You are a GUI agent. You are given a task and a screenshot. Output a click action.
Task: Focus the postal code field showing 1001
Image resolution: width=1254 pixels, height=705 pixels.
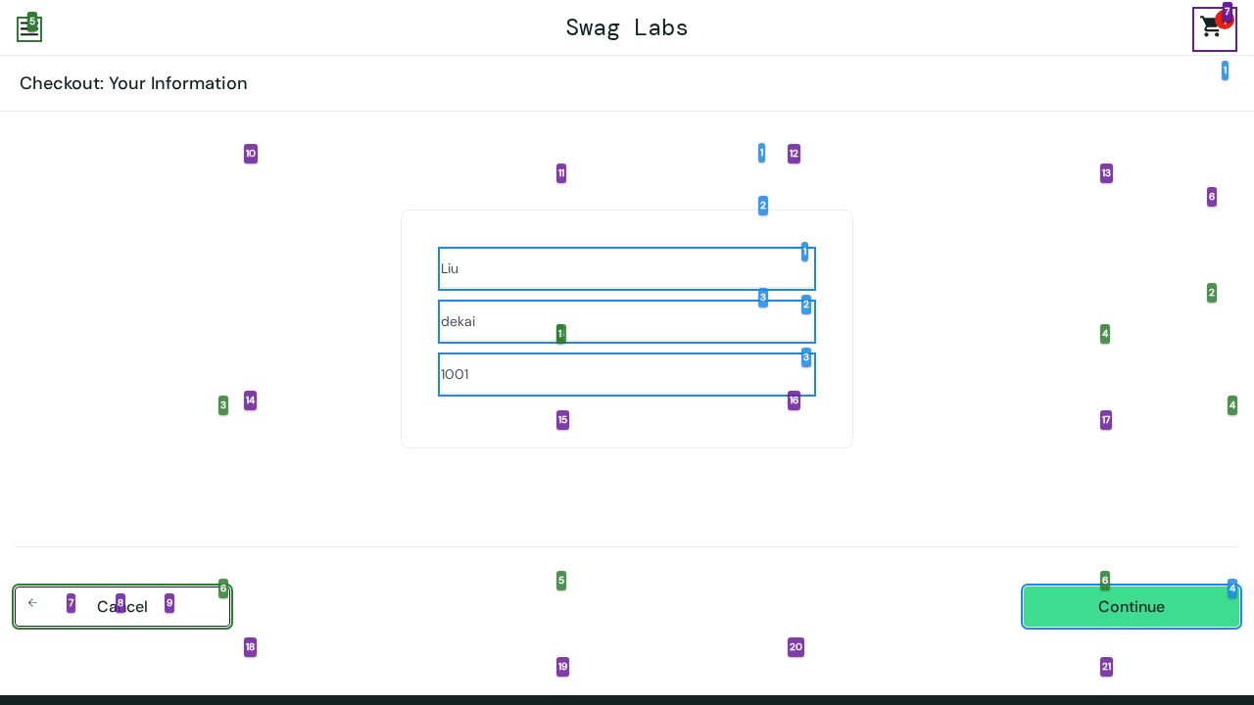pos(617,375)
